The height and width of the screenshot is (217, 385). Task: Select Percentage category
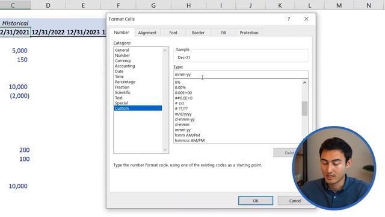(138, 82)
